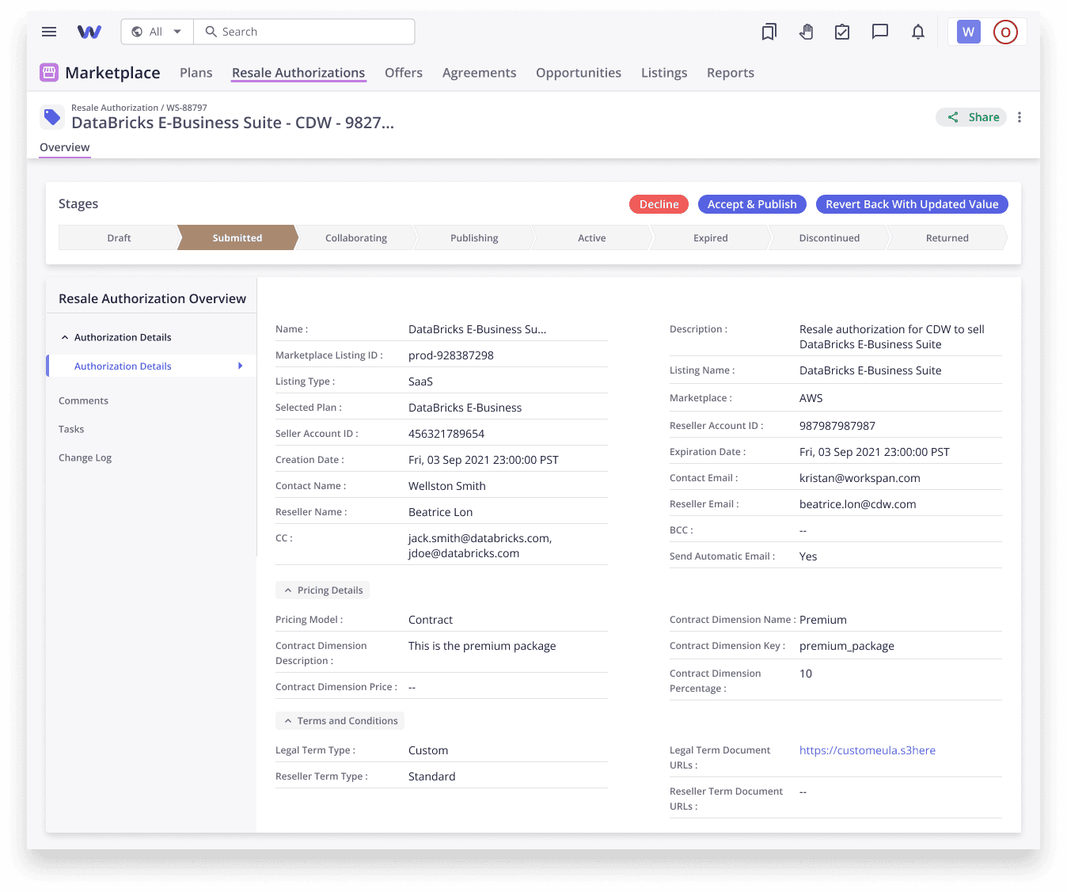The image size is (1067, 892).
Task: Open Change Log in the sidebar
Action: pos(85,457)
